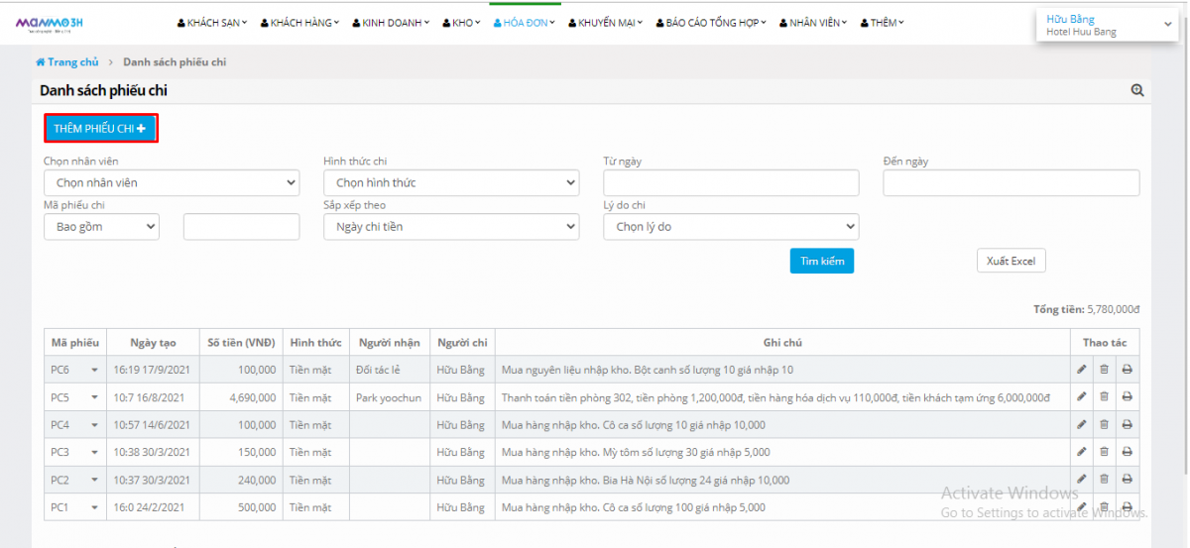Open the Hình thức chi dropdown
The width and height of the screenshot is (1190, 548).
[x=451, y=183]
